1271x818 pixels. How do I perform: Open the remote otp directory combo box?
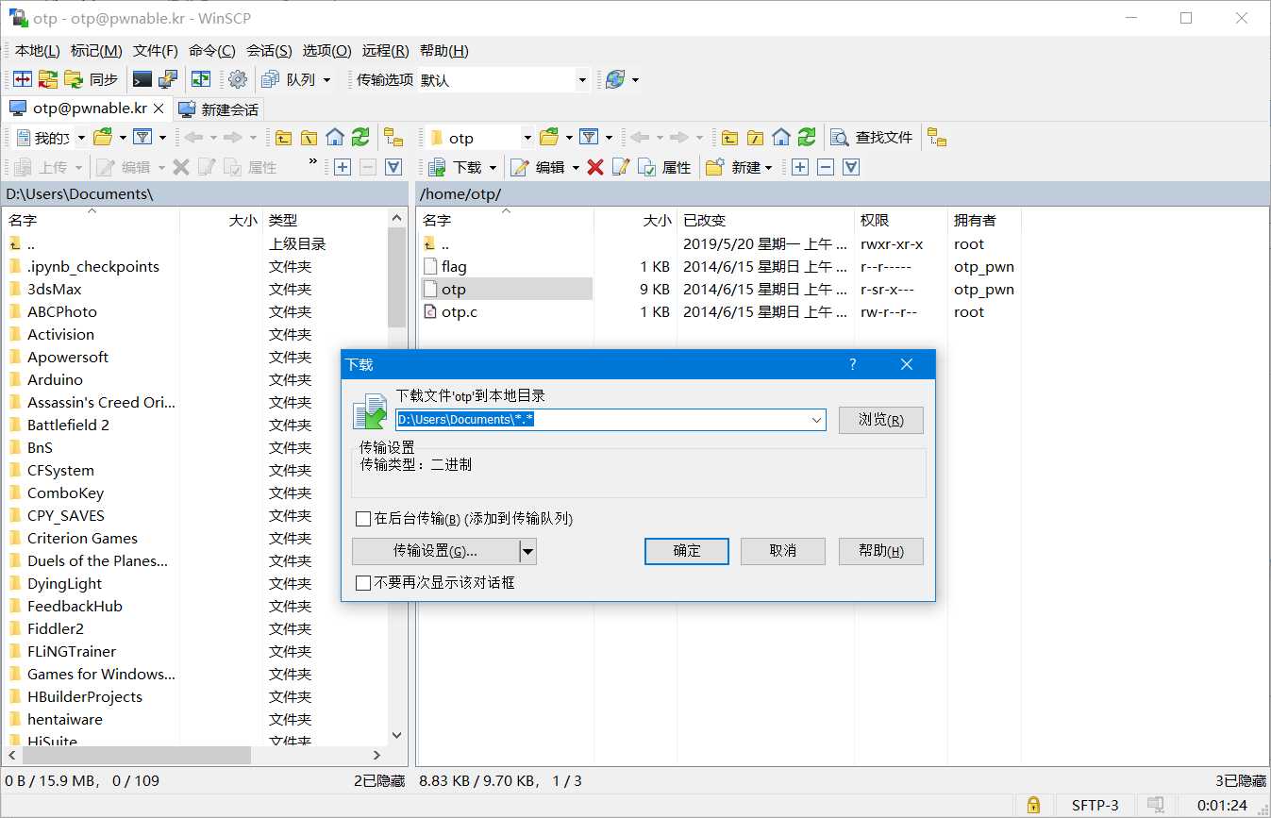480,138
